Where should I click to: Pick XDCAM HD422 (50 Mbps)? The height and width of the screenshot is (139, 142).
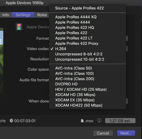tap(87, 105)
